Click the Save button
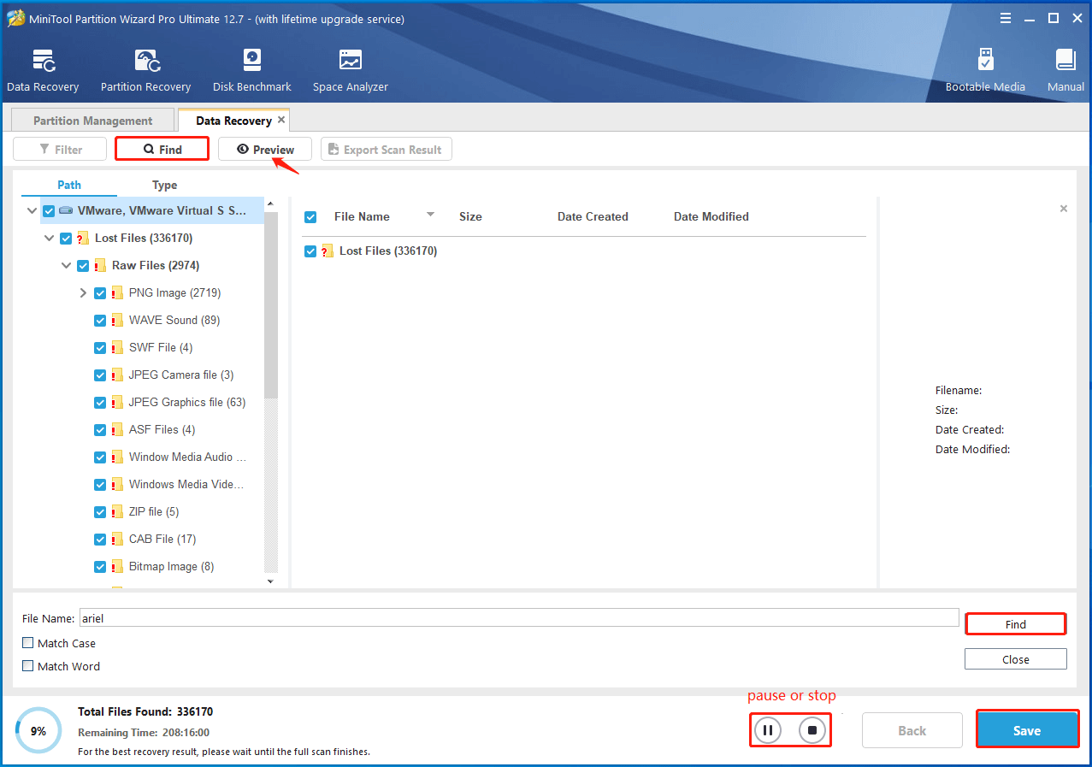Image resolution: width=1092 pixels, height=767 pixels. coord(1027,730)
